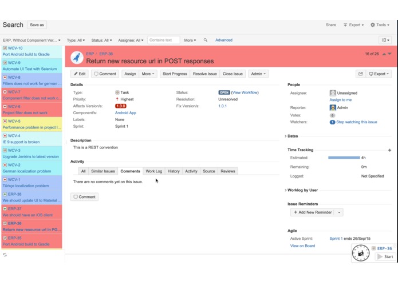The image size is (398, 282).
Task: Click the Task type icon in Details
Action: click(x=117, y=92)
